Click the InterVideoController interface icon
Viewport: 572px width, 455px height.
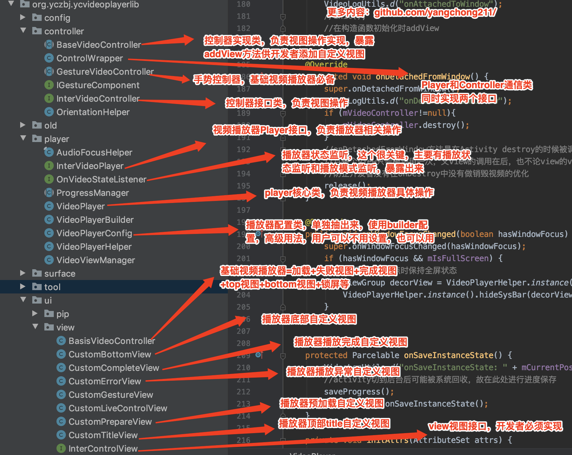pyautogui.click(x=49, y=98)
